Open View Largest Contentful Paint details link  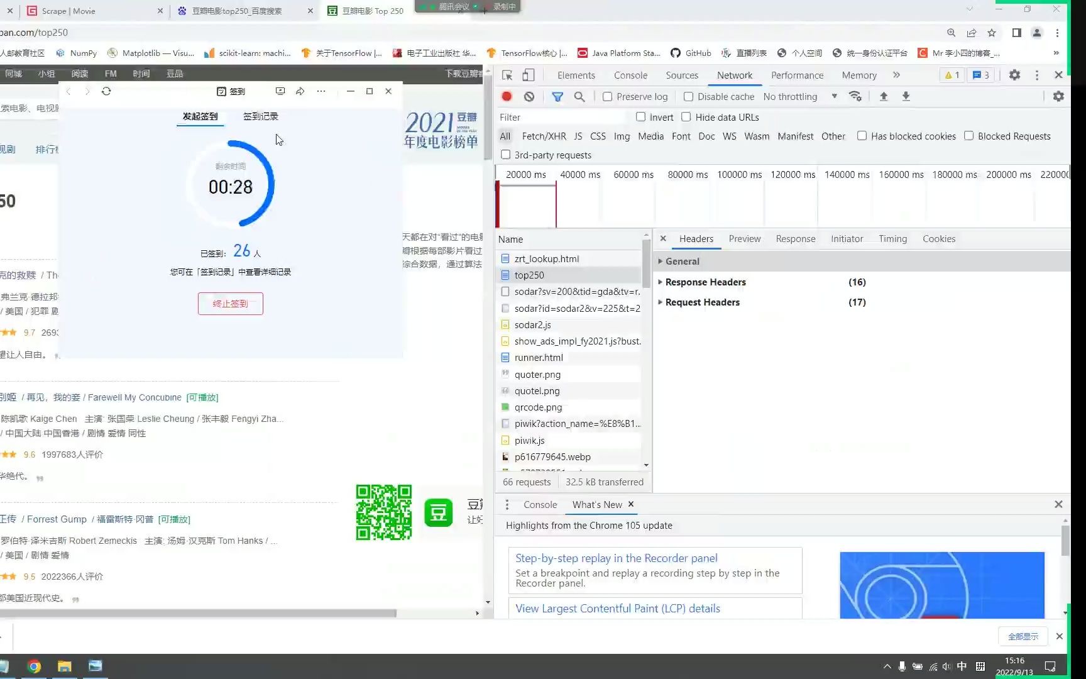click(618, 609)
